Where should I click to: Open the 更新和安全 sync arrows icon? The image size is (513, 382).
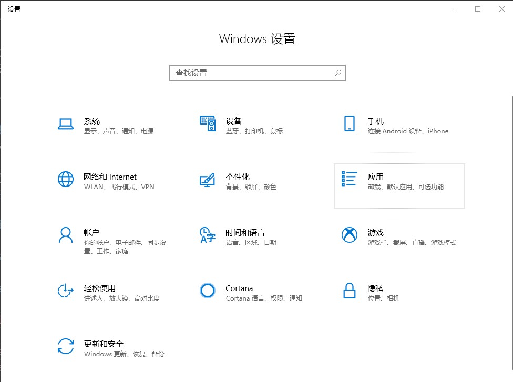[x=65, y=346]
